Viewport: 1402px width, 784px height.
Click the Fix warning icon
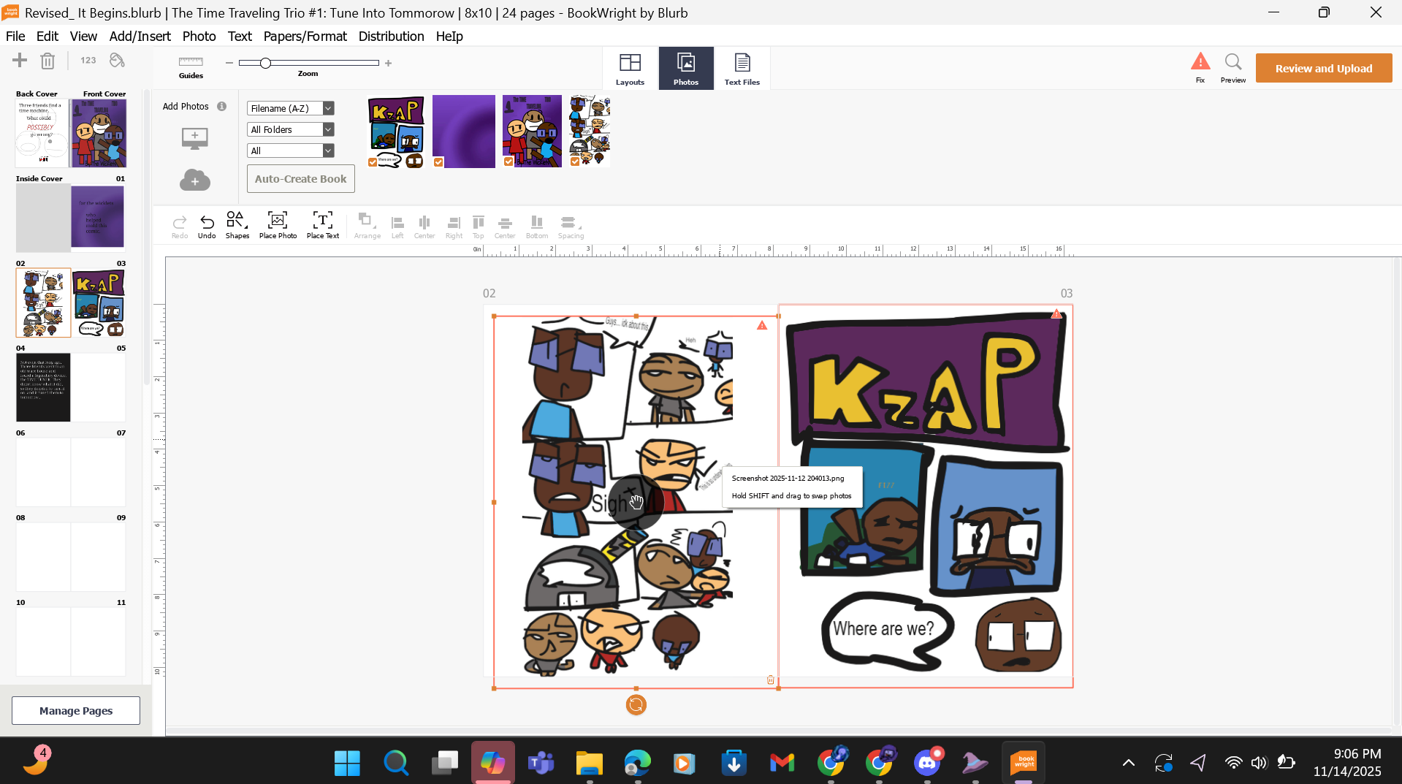tap(1200, 63)
